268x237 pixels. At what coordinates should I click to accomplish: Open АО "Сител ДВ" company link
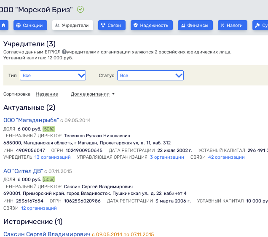coord(23,171)
